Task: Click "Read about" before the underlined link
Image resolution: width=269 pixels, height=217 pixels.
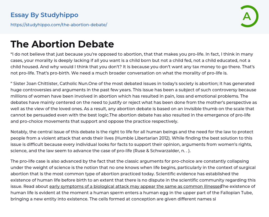Action: click(36, 186)
